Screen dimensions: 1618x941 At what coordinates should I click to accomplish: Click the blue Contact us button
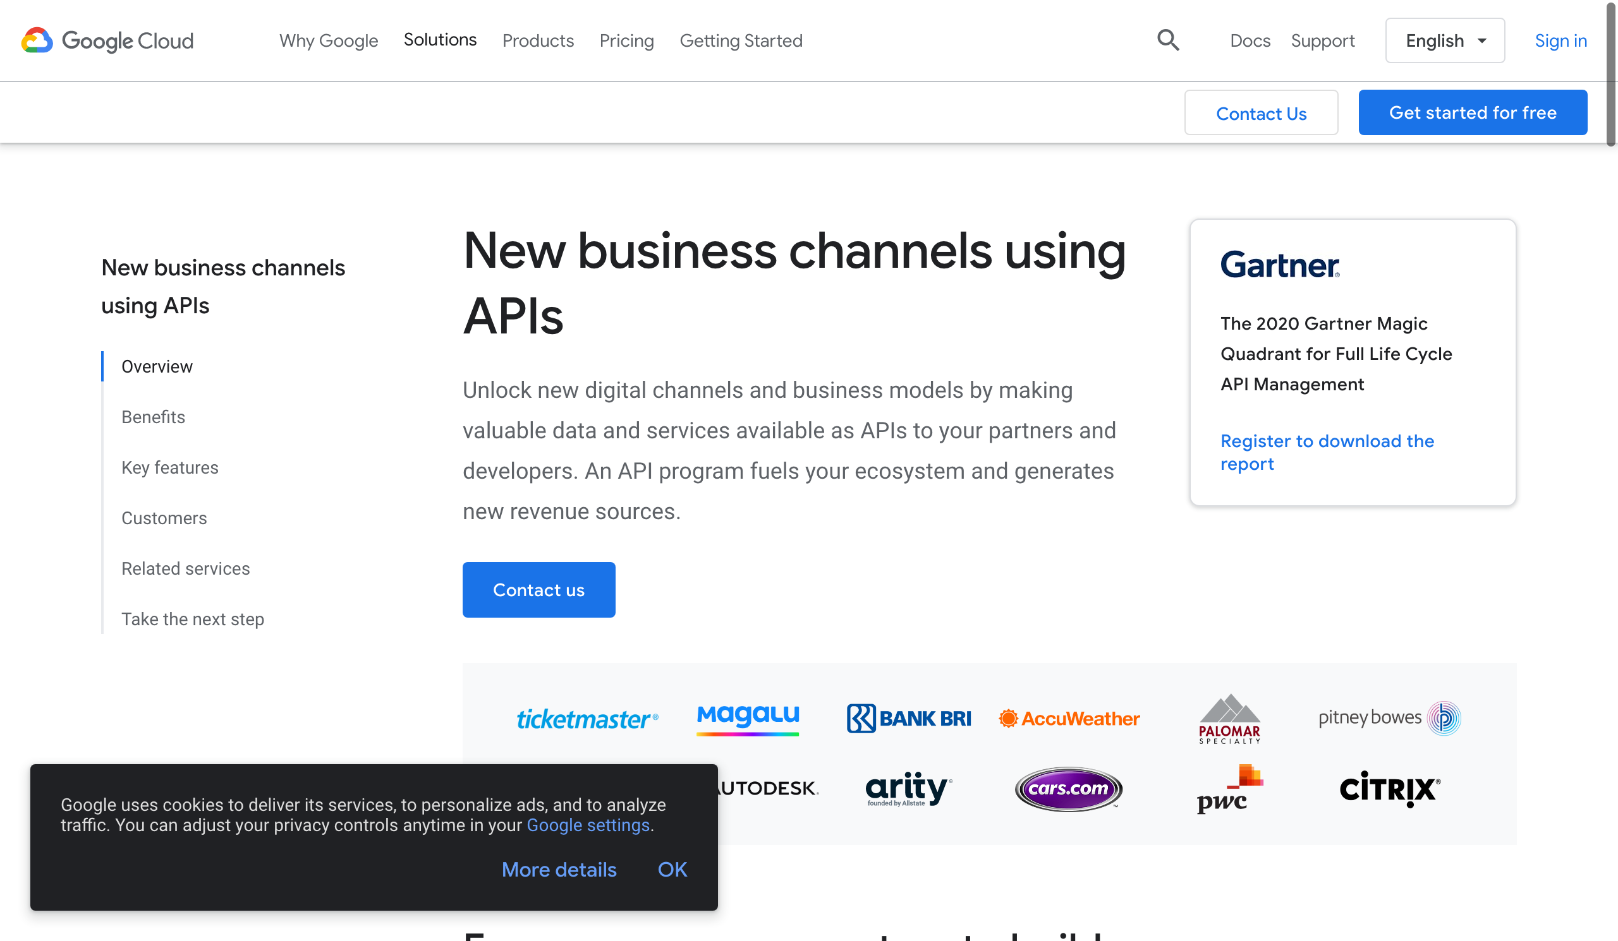click(x=538, y=590)
